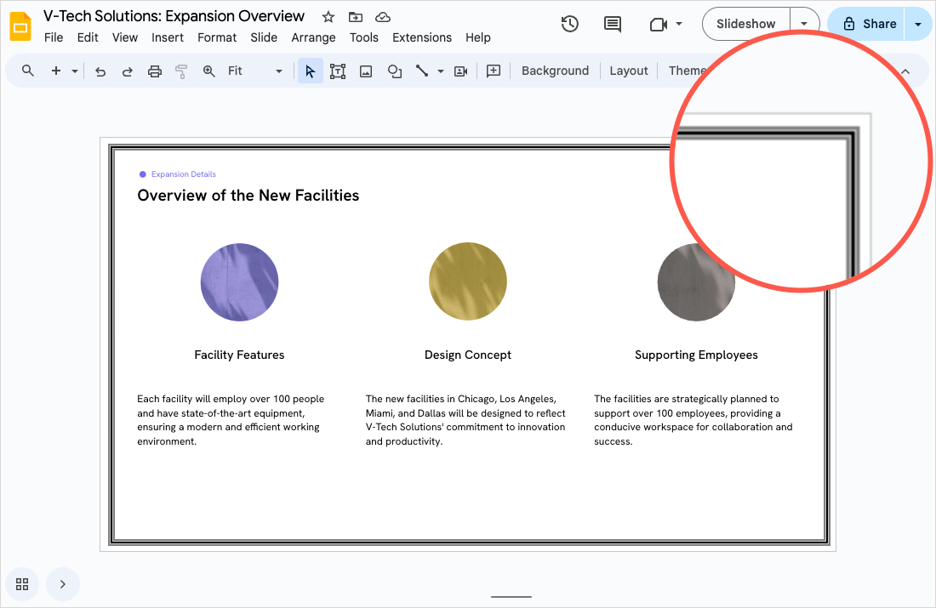Open the Shape tool
Screen dimensions: 936x608
click(395, 71)
